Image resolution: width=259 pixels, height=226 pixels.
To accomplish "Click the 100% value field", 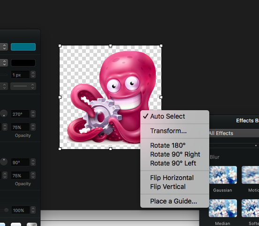I will tap(21, 211).
